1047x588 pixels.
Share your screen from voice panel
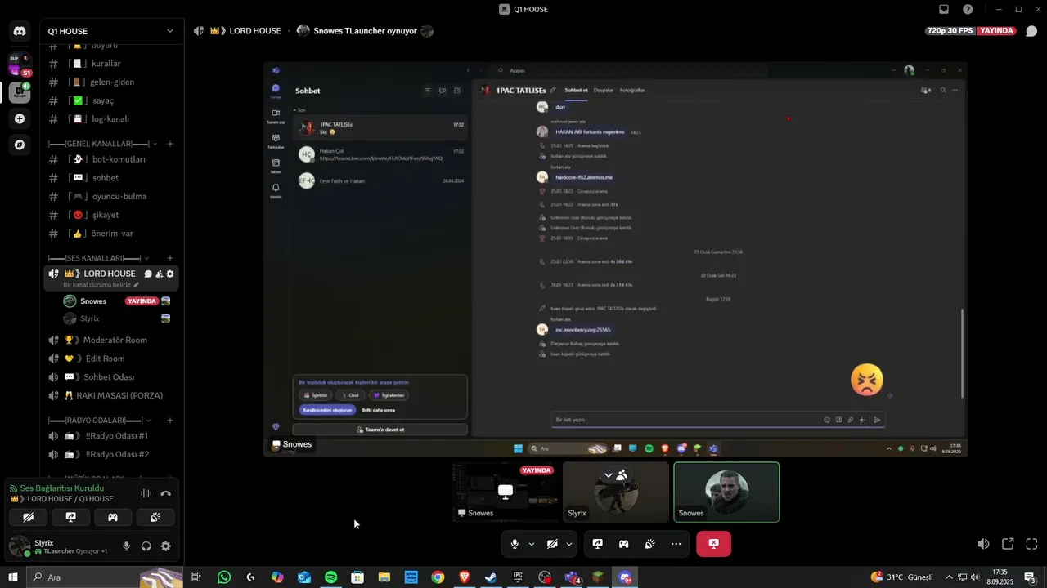click(71, 517)
